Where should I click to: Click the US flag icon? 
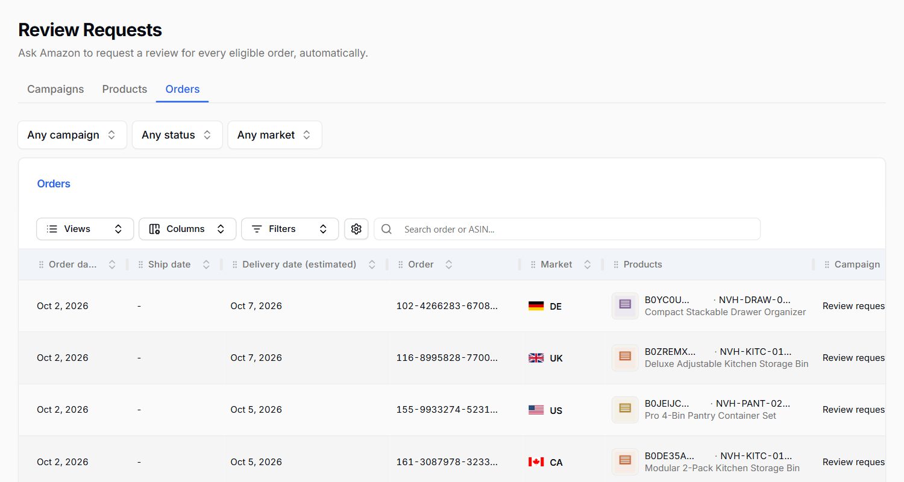click(536, 410)
